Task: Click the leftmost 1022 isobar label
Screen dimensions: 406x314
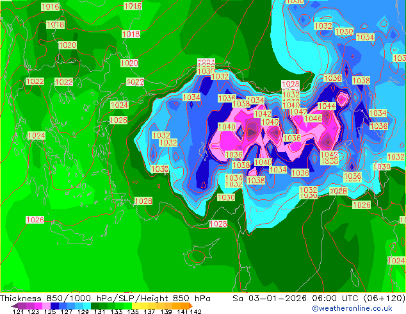Action: tap(35, 81)
